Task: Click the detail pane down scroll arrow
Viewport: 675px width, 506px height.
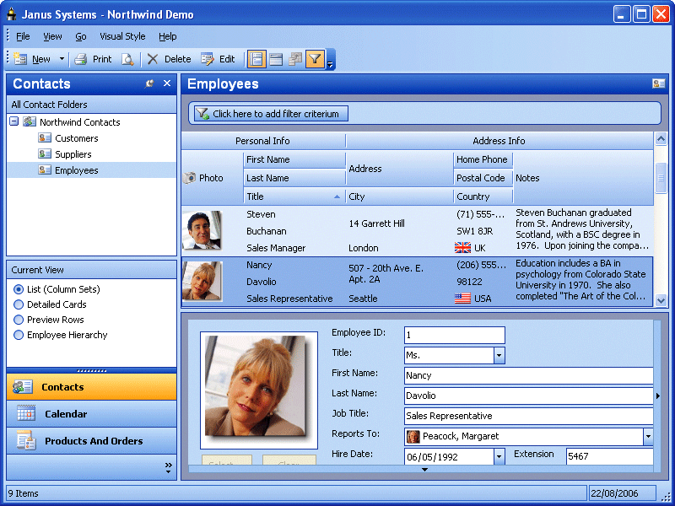Action: coord(424,470)
